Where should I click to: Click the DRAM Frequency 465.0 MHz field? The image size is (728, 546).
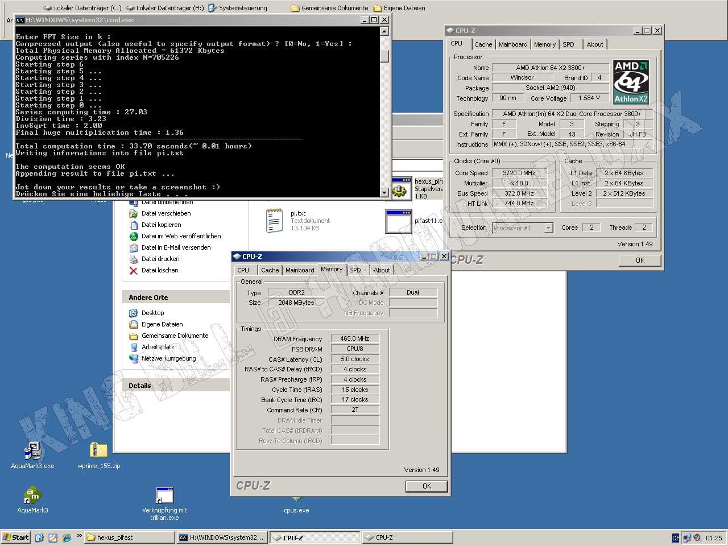[355, 338]
